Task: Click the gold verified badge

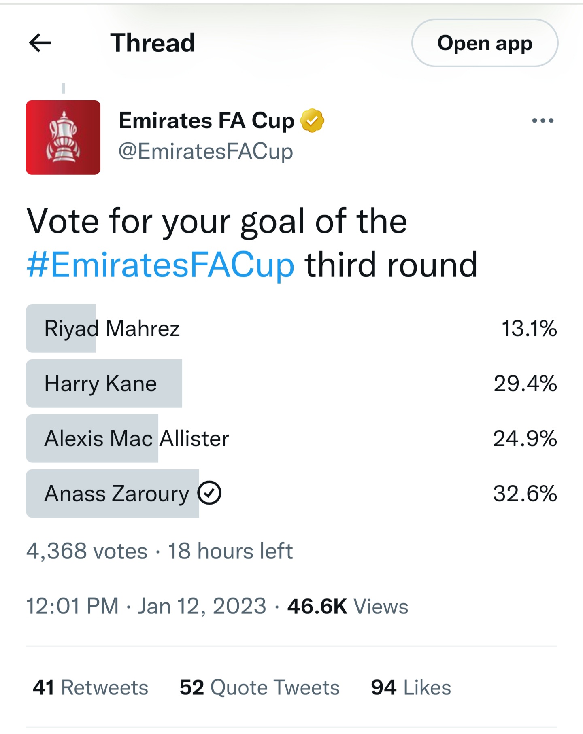Action: point(312,121)
